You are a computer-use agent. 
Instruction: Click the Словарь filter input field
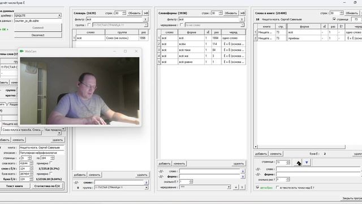[114, 19]
